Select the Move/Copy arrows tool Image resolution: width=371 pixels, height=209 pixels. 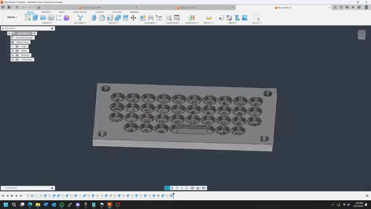(x=133, y=18)
